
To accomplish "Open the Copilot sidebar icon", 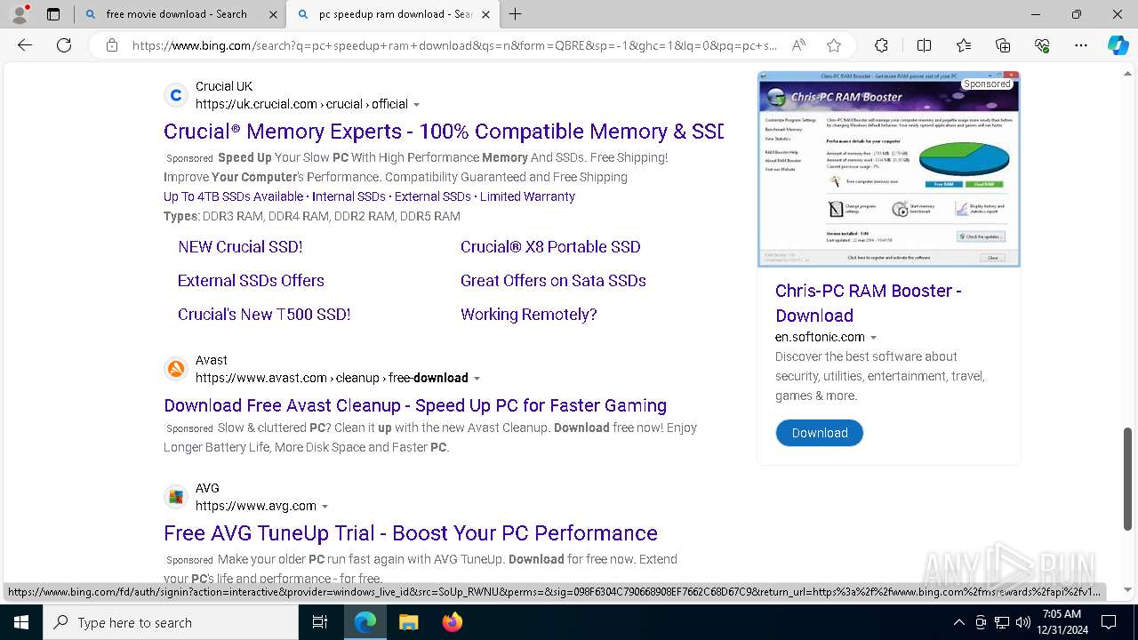I will tap(1118, 45).
